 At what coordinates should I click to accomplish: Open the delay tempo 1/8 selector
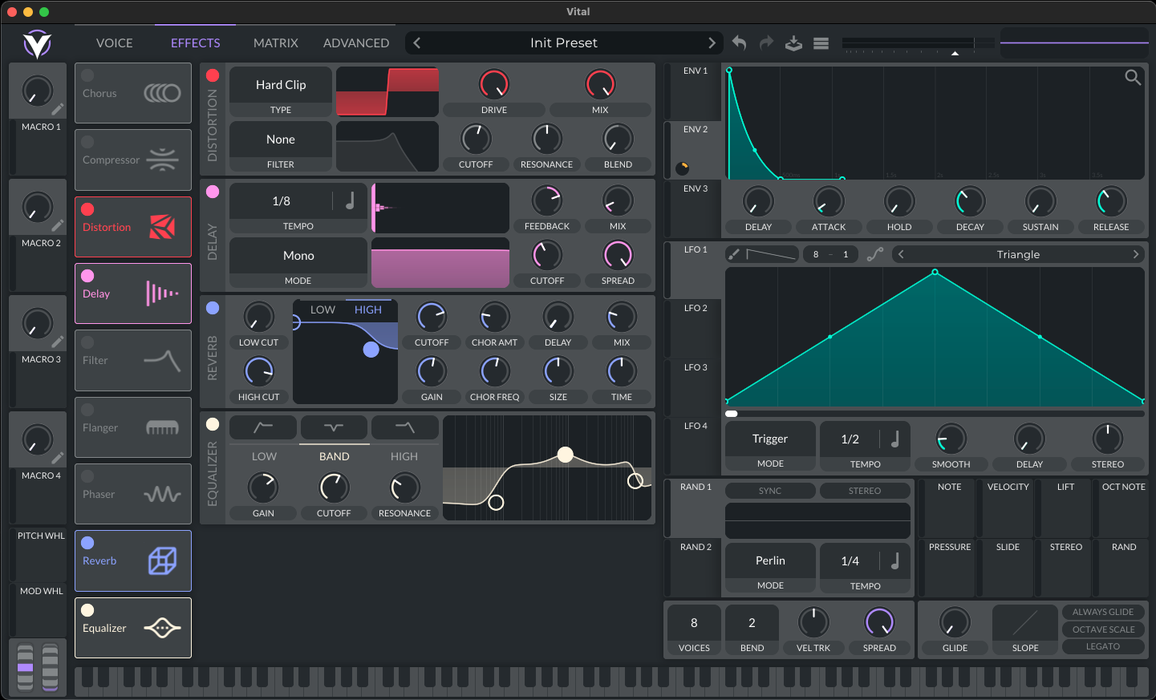281,201
